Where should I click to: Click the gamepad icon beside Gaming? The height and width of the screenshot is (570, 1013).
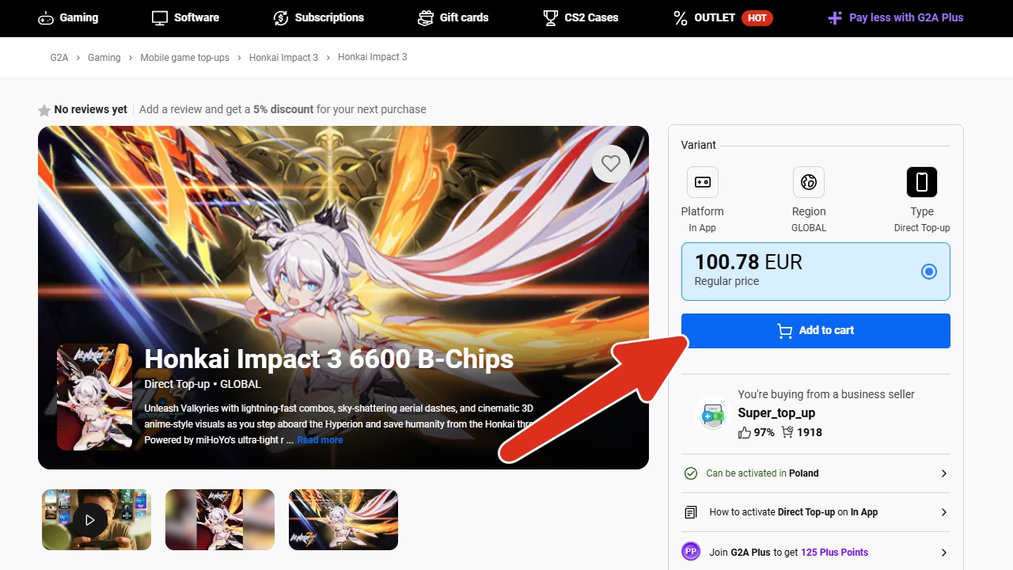point(46,17)
